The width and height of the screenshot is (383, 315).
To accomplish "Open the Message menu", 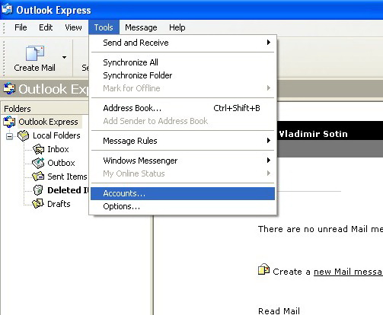I will (x=141, y=27).
